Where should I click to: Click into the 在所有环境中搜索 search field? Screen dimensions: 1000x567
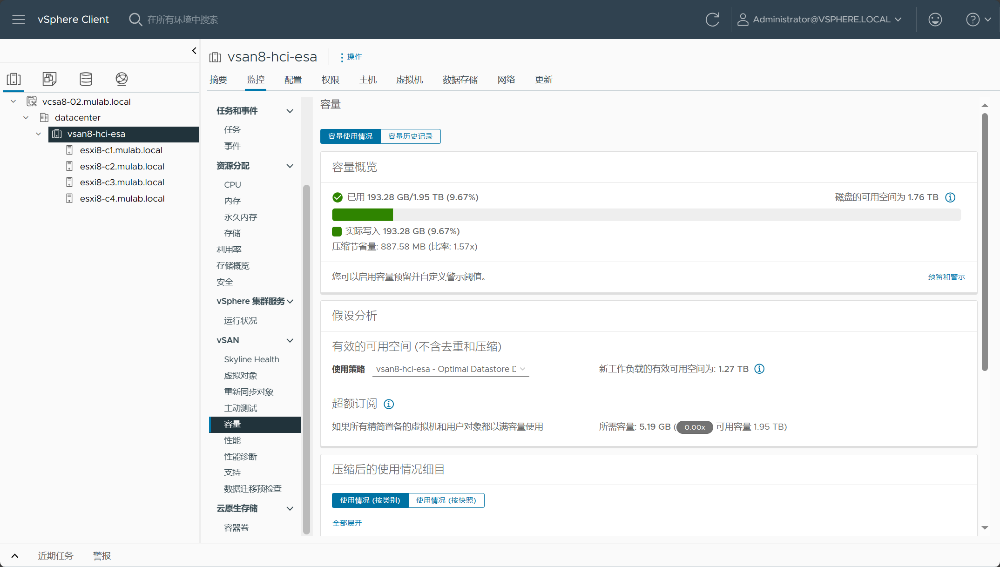[x=182, y=20]
